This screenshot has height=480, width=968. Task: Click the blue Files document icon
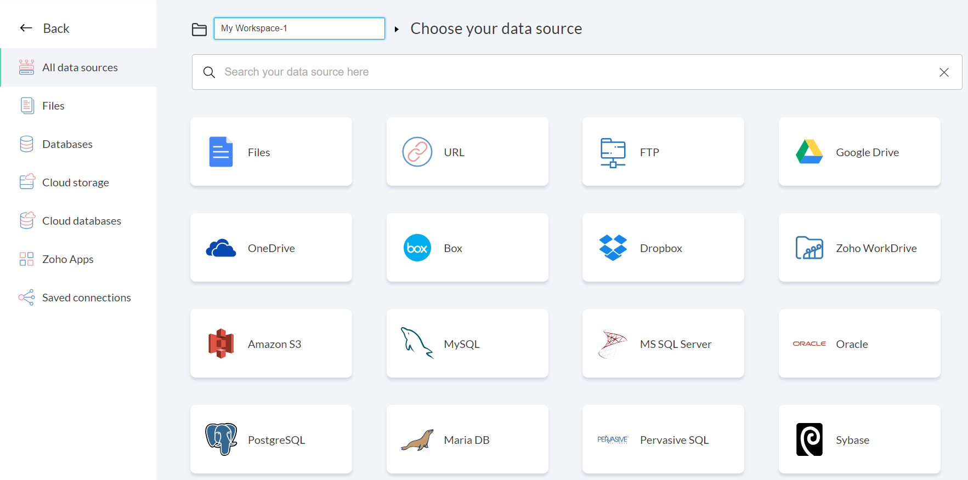tap(221, 152)
